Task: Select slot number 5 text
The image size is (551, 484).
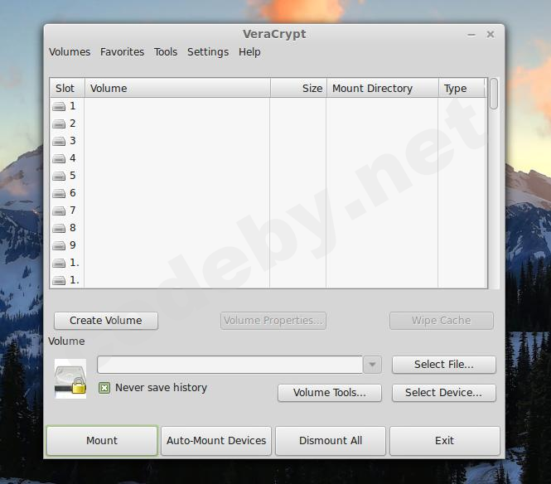Action: click(x=73, y=176)
